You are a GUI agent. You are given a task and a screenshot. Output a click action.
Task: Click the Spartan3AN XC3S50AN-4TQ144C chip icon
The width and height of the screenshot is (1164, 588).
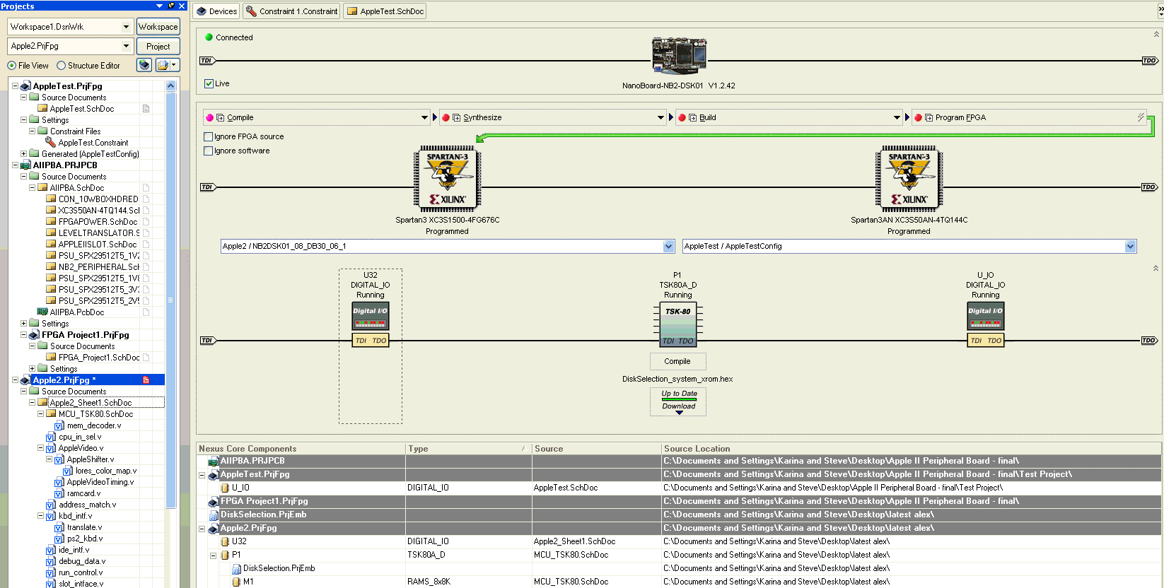click(909, 179)
